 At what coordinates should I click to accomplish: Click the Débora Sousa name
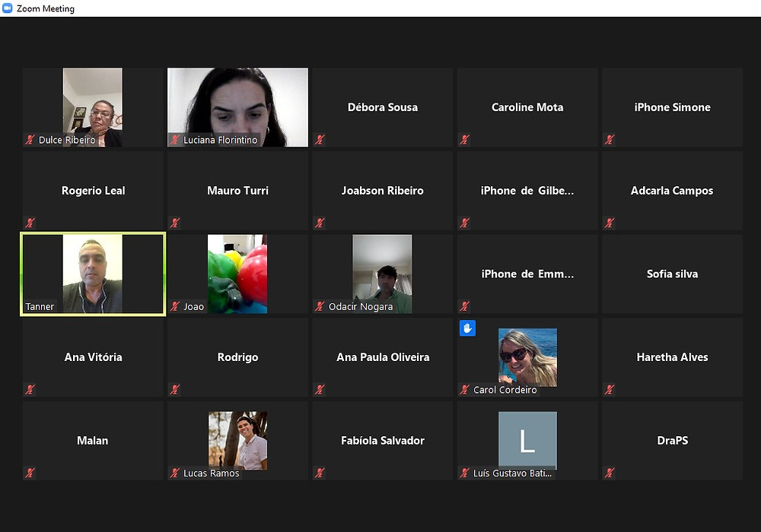[x=383, y=107]
